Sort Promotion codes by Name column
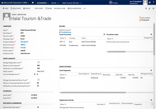Viewport: 156px width, 109px height. [x=110, y=39]
